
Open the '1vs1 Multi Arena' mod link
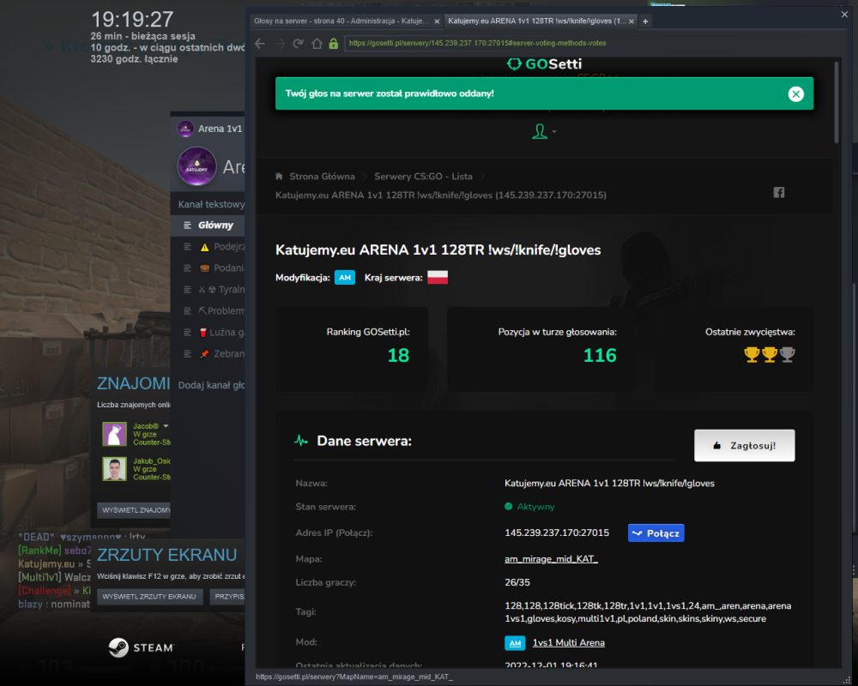click(x=569, y=643)
